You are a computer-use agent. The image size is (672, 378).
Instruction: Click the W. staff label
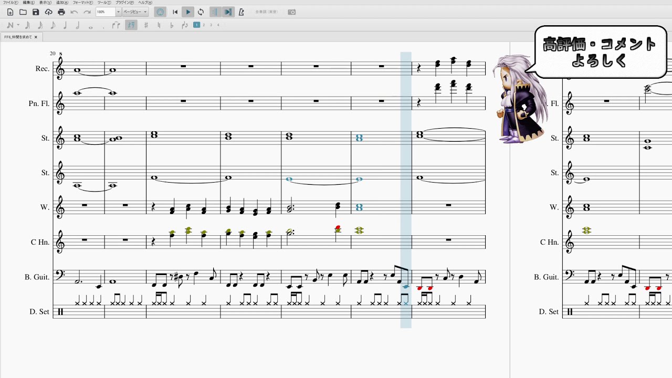(46, 207)
